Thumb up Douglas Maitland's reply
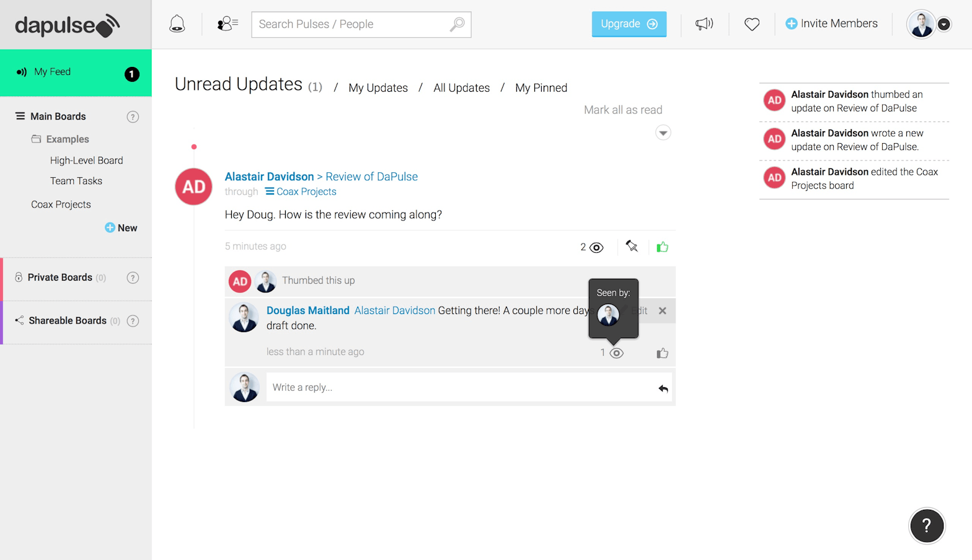Viewport: 972px width, 560px height. [x=663, y=353]
